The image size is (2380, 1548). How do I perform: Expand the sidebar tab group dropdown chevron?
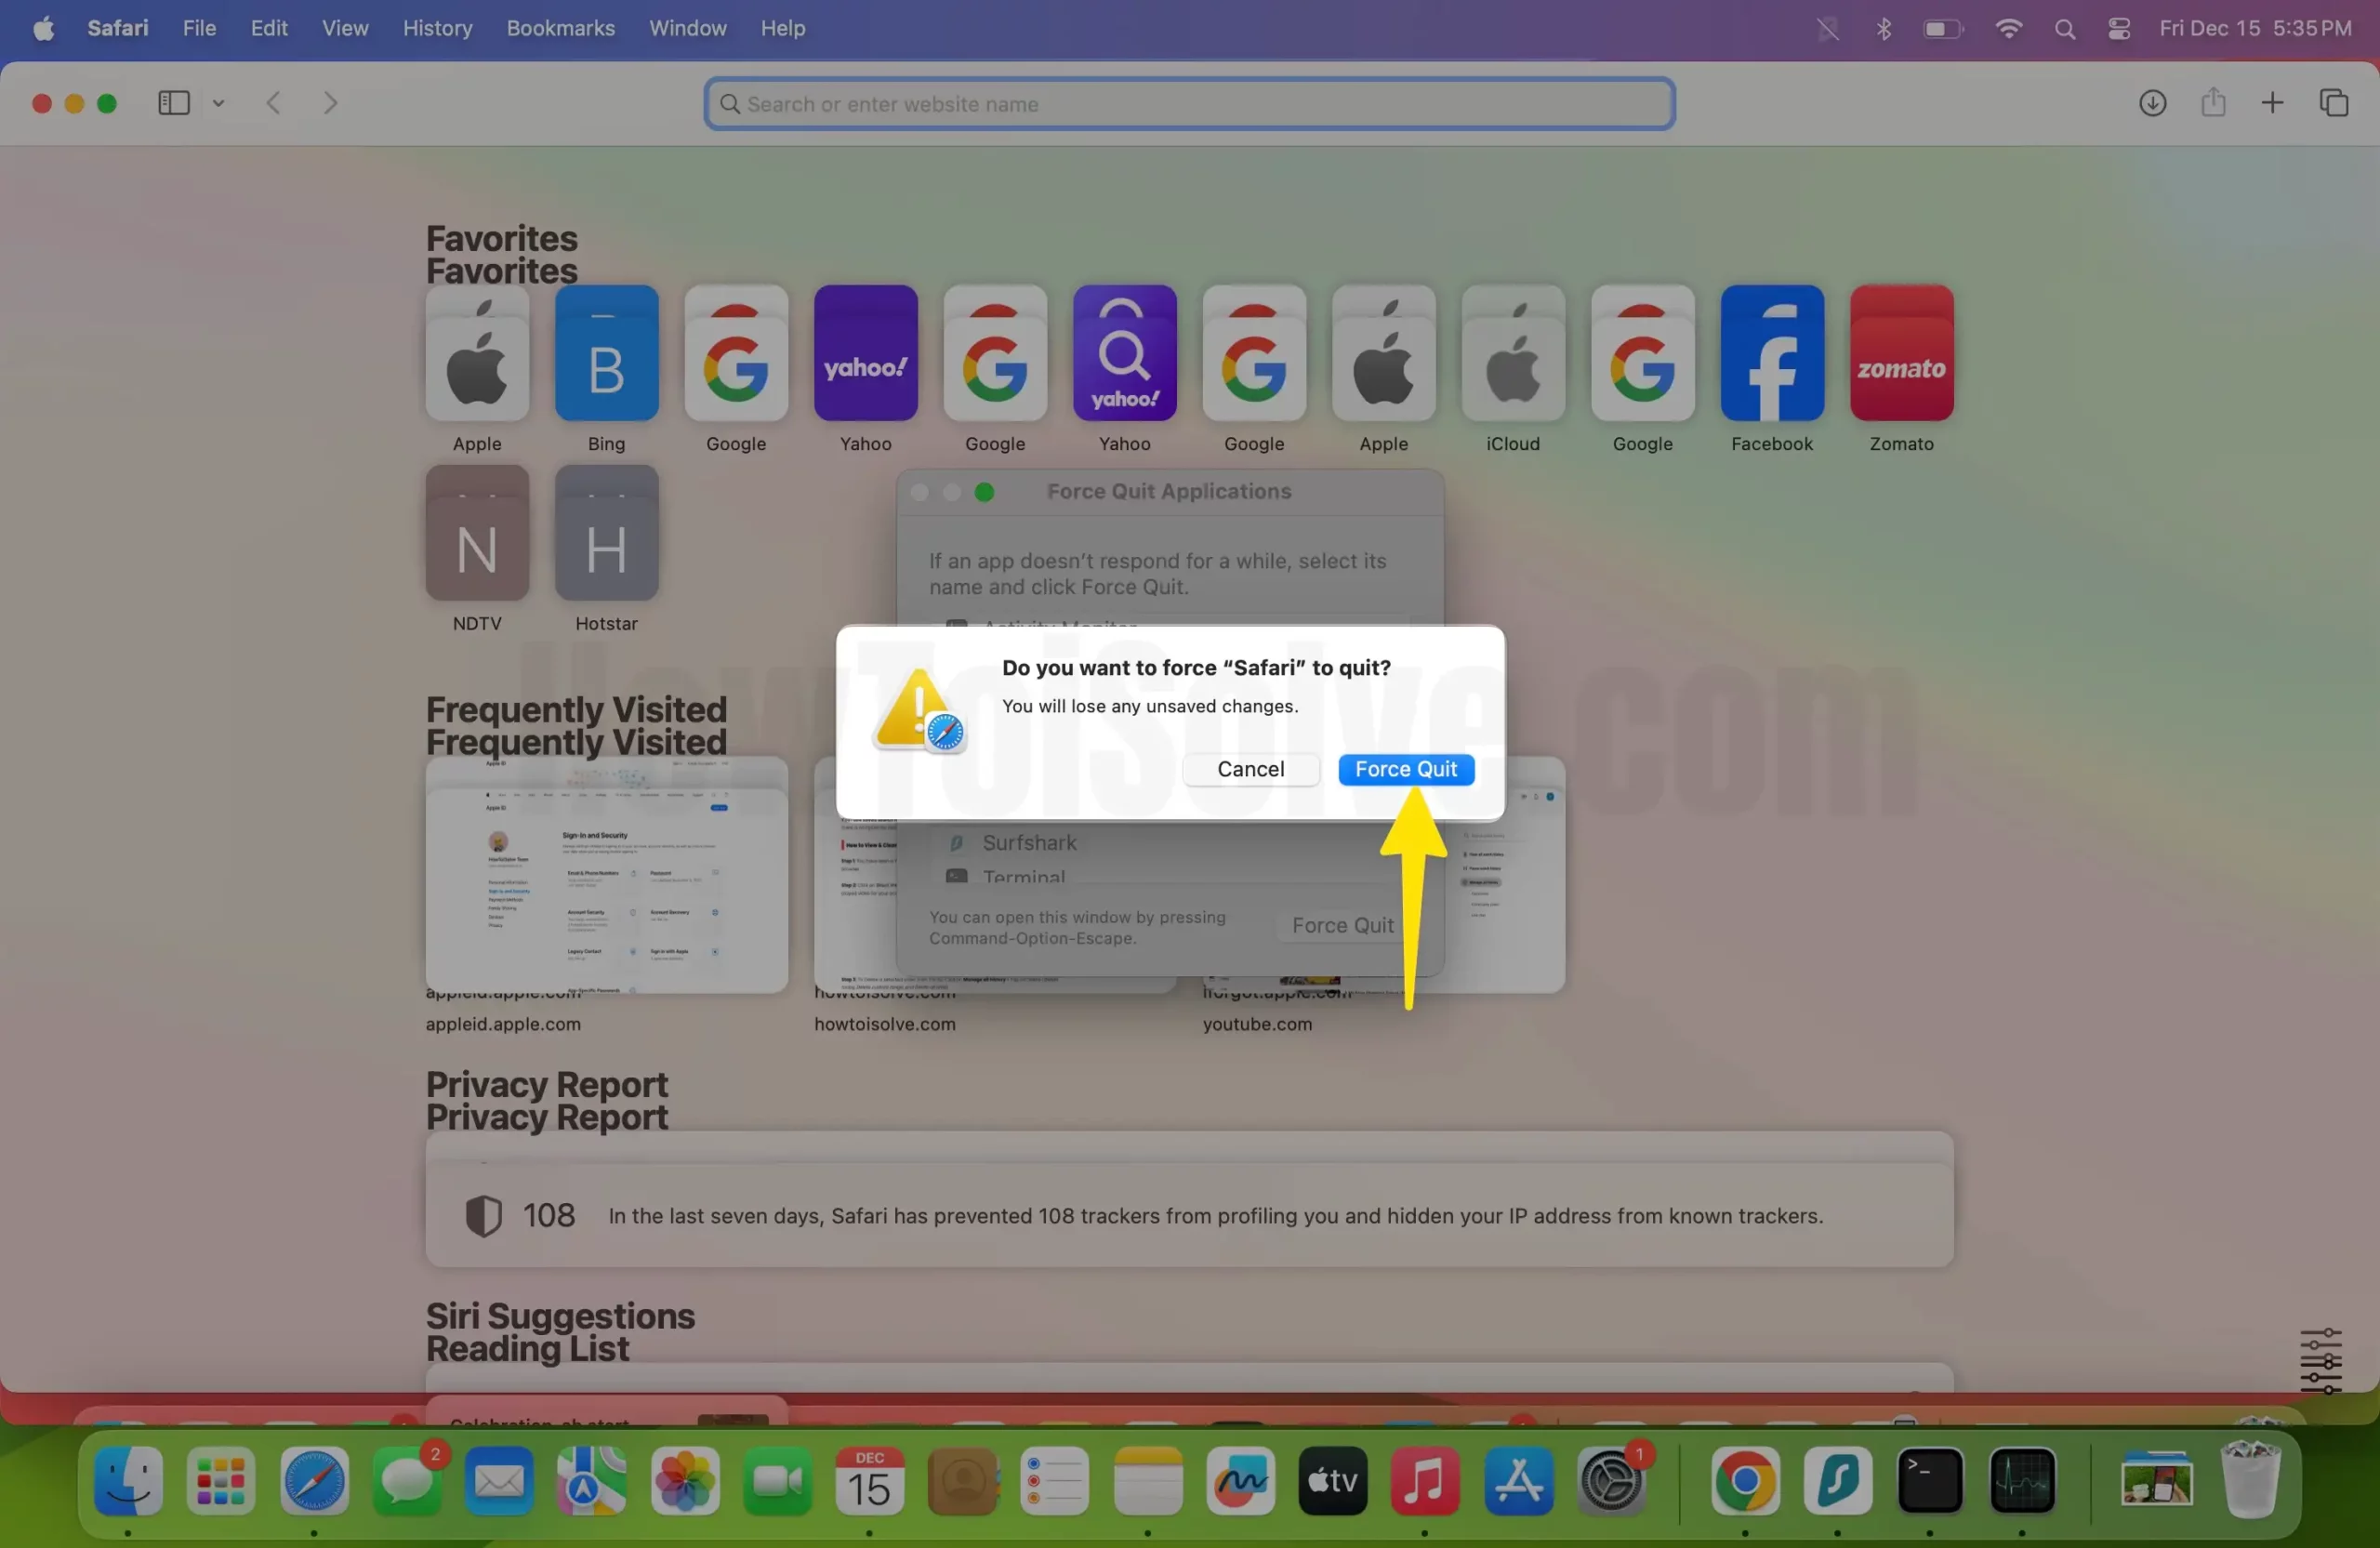pyautogui.click(x=218, y=103)
